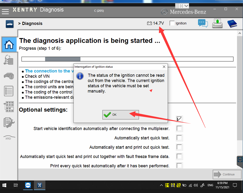Screen dimensions: 243x193
Task: Click the Diagnosis breadcrumb label
Action: click(x=32, y=23)
